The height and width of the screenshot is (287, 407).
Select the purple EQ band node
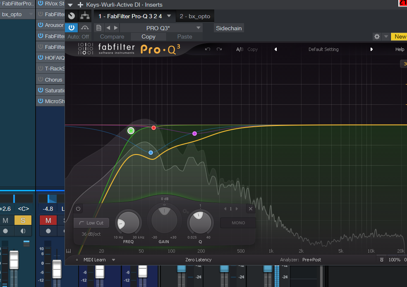coord(195,134)
